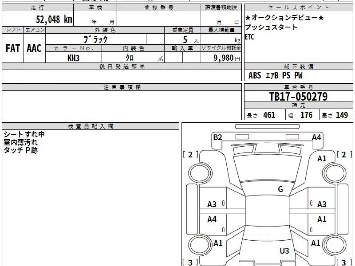
Task: Select the 最大積載量 header
Action: coord(221,30)
